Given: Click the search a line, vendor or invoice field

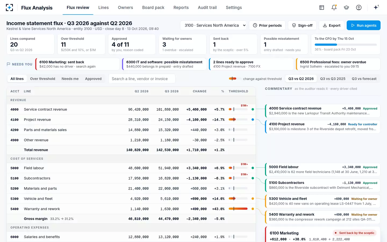Looking at the screenshot, I should click(x=142, y=79).
